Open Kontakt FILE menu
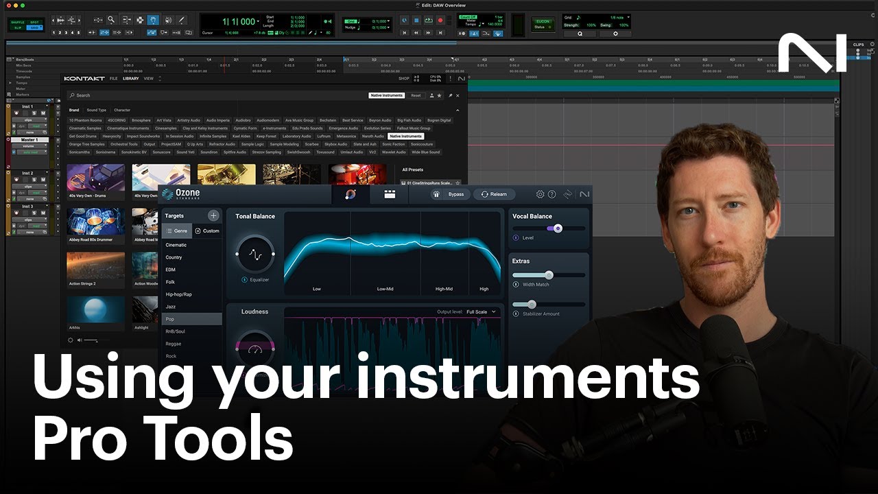The width and height of the screenshot is (878, 494). click(x=113, y=78)
